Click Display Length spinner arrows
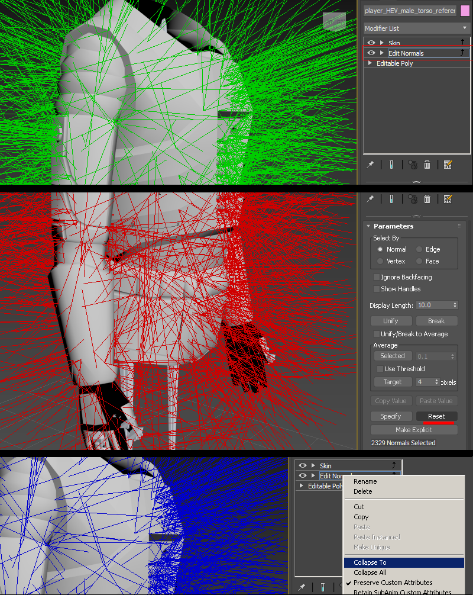Viewport: 473px width, 595px height. pyautogui.click(x=455, y=305)
